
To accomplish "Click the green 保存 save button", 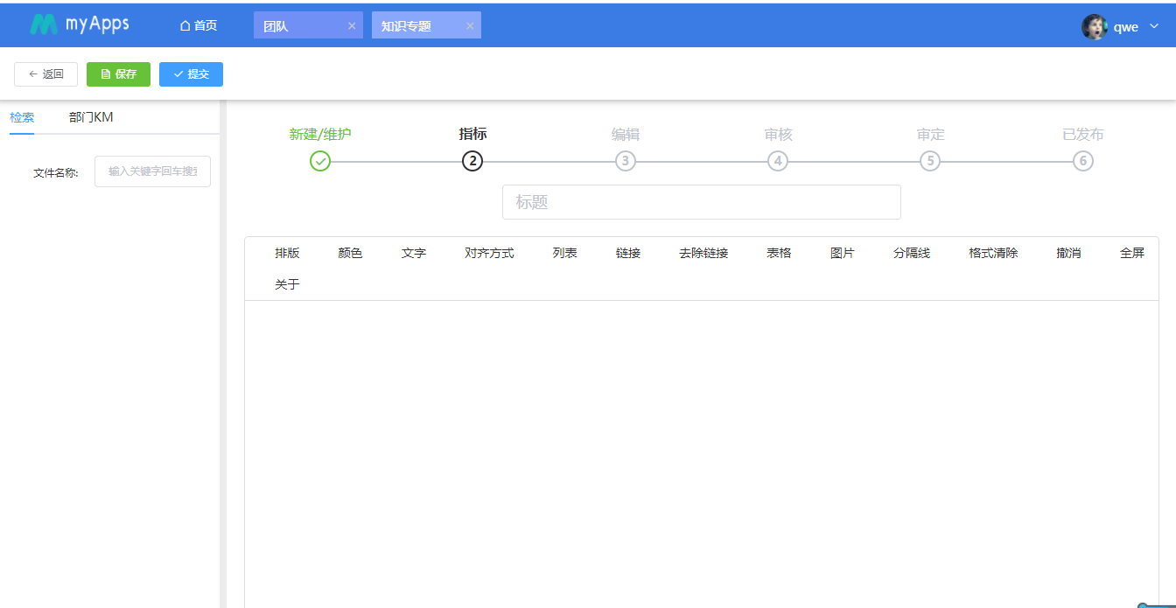I will [118, 74].
